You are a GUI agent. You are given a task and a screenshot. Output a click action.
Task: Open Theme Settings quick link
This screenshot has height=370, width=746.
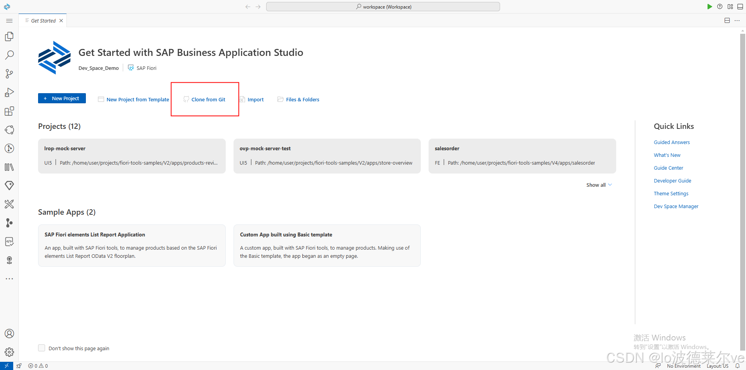pyautogui.click(x=671, y=193)
